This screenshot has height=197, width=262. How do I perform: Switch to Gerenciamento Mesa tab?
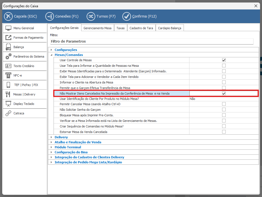97,28
